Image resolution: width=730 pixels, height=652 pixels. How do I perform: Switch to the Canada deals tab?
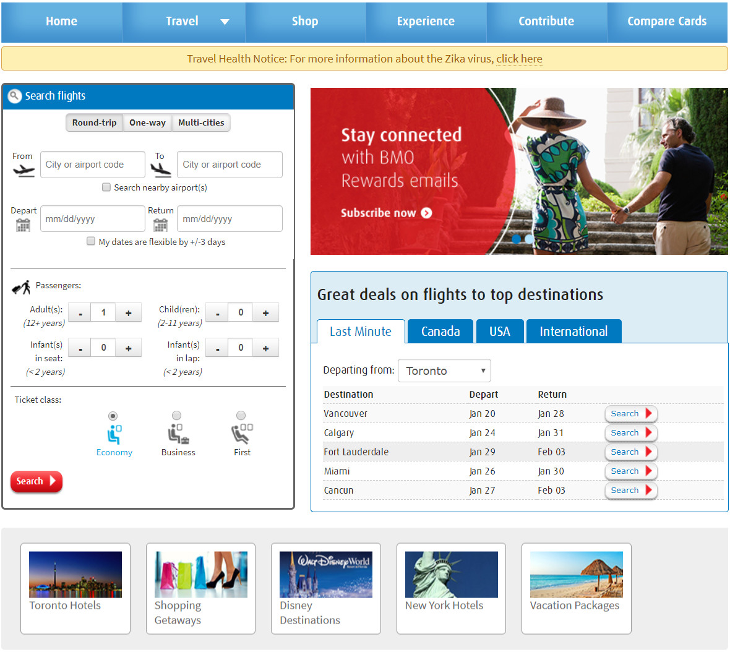click(440, 332)
